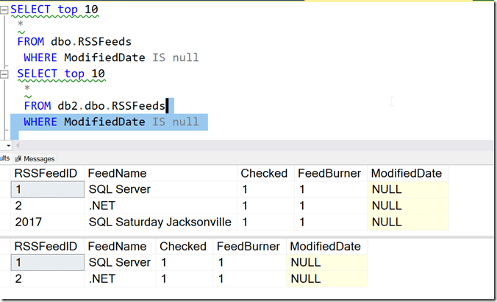Click the ModifiedDate header in lower grid
The image size is (497, 302).
(326, 247)
